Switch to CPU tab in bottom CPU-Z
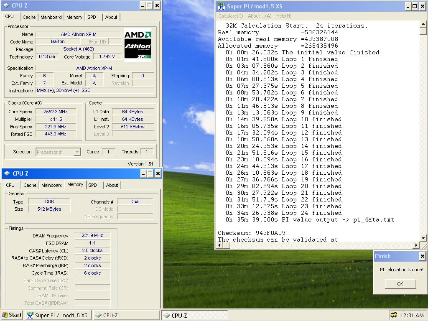This screenshot has width=428, height=321. click(x=10, y=185)
